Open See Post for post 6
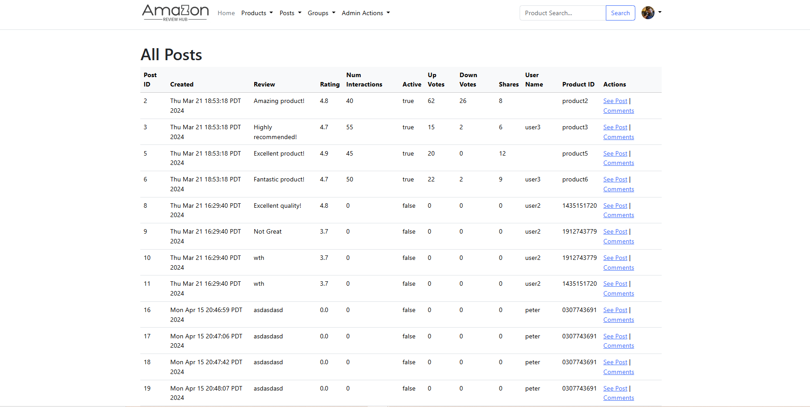This screenshot has height=407, width=810. pyautogui.click(x=615, y=180)
